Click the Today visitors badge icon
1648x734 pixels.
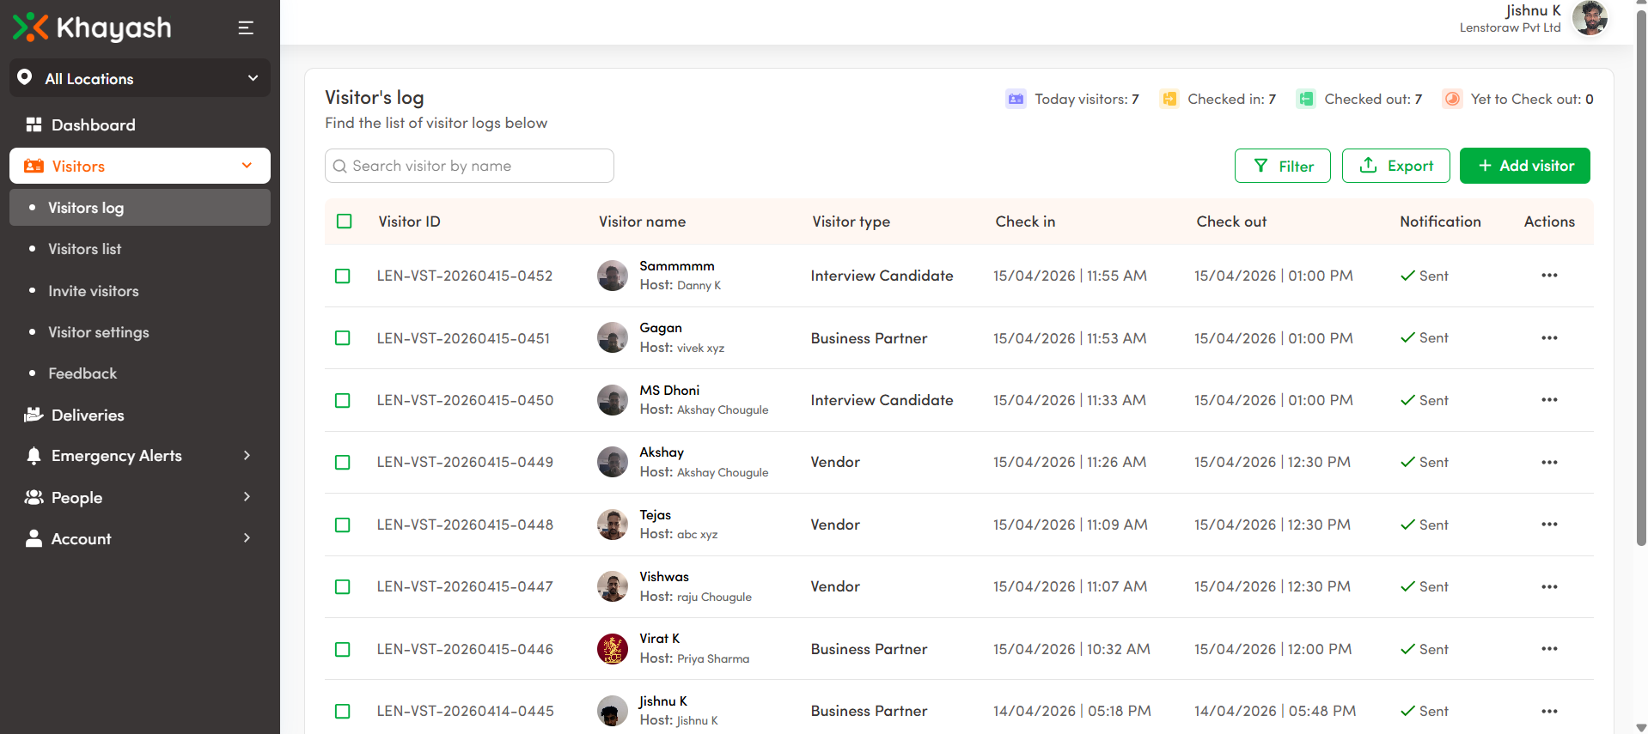(x=1016, y=99)
